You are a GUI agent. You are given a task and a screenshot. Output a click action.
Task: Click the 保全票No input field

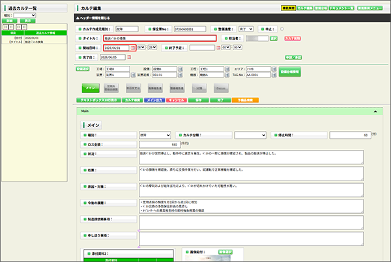tap(190, 29)
